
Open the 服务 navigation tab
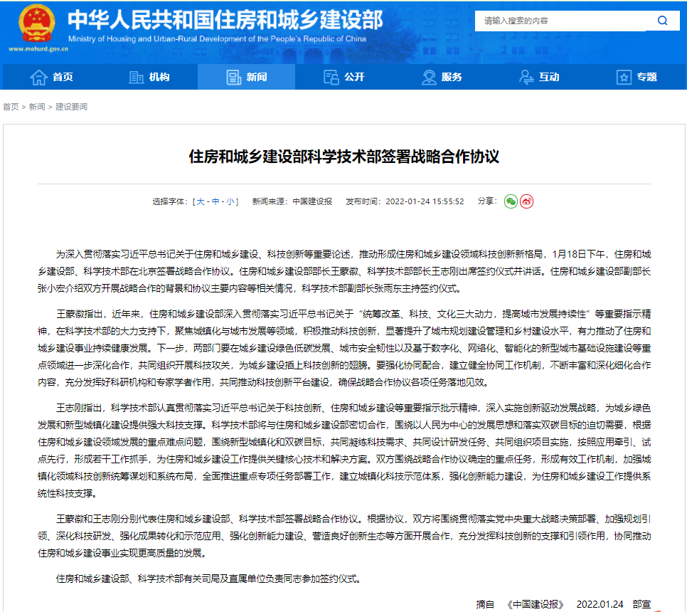click(442, 77)
